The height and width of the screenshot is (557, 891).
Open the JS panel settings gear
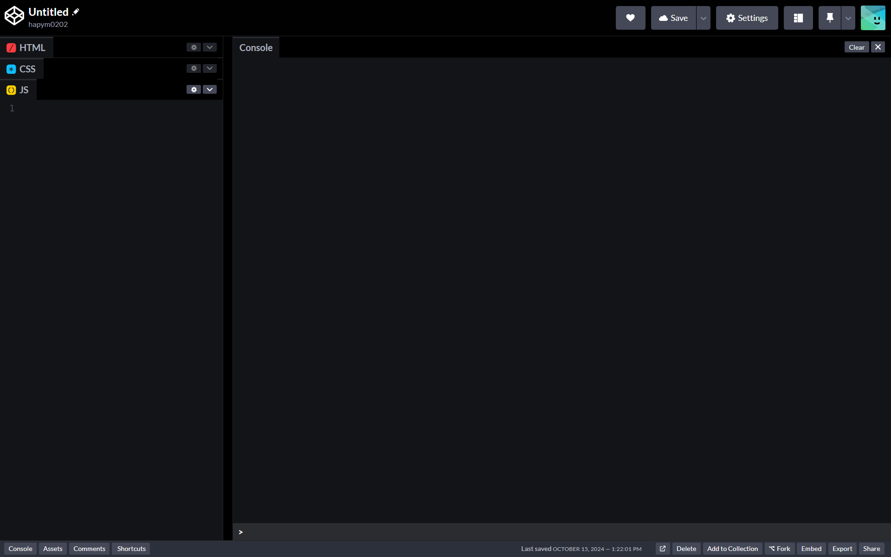[194, 89]
